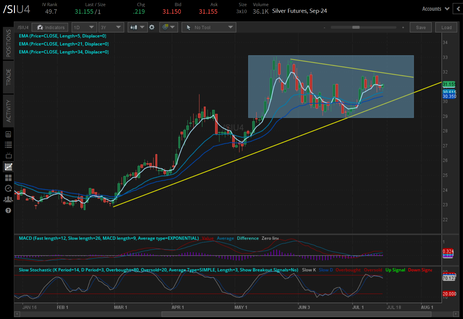Open the clock history icon in sidebar
Viewport: 463px width, 319px height.
(x=8, y=189)
